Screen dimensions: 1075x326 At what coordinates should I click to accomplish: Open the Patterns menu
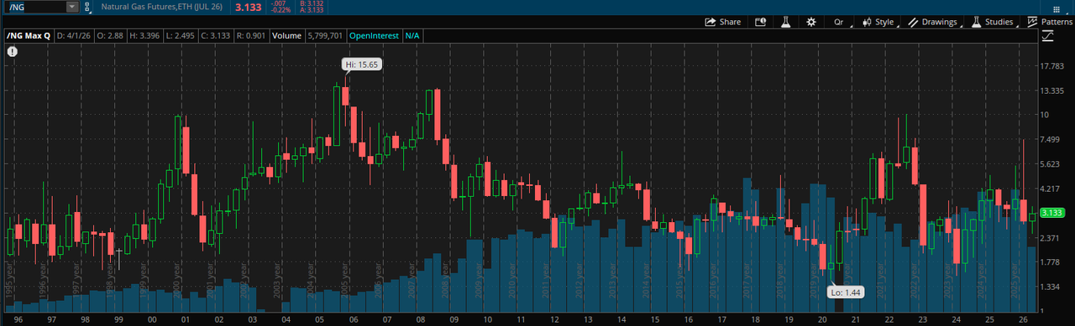[x=1050, y=22]
